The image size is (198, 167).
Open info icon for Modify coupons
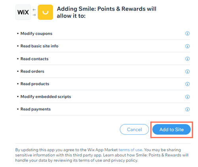click(187, 34)
